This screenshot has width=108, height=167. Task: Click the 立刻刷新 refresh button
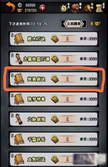tap(74, 24)
